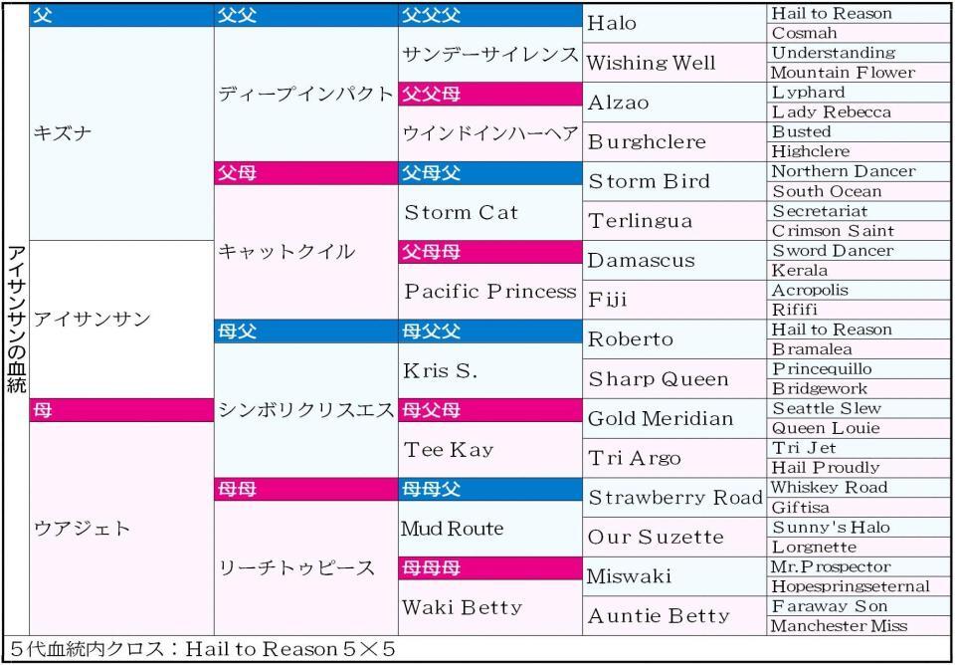
Task: Select the Tri Argo cell
Action: point(674,458)
